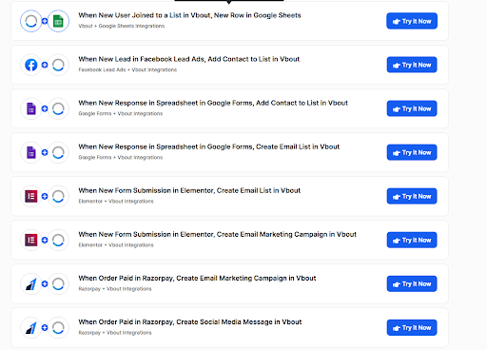Screen dimensions: 487x350
Task: Click Vbout icon in Elementor Email Marketing Campaign row
Action: [58, 240]
